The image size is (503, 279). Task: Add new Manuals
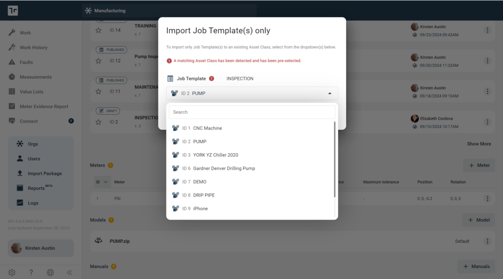(x=476, y=267)
